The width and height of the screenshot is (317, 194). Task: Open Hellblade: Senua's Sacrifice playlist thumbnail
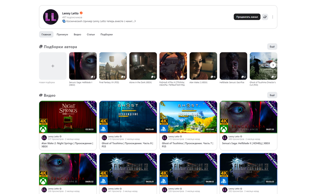click(x=234, y=66)
